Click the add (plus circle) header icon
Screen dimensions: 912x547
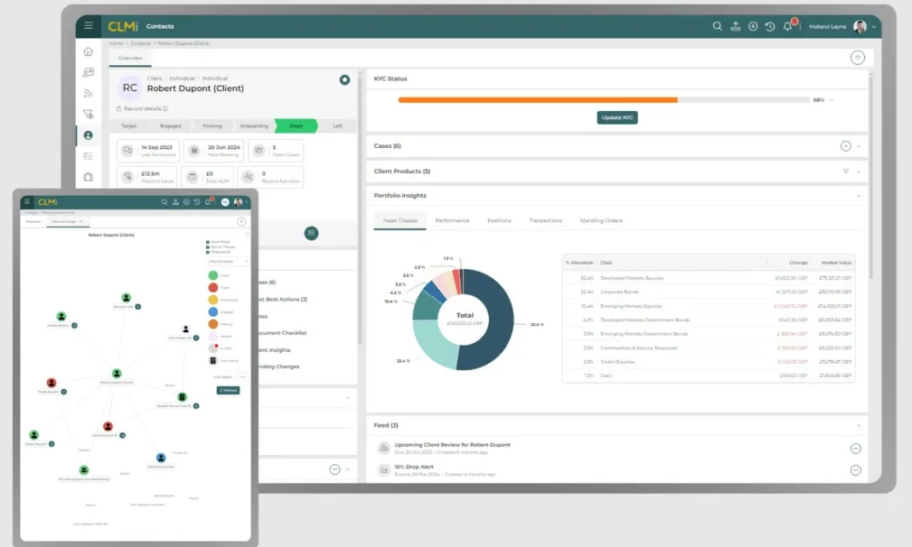pos(753,26)
